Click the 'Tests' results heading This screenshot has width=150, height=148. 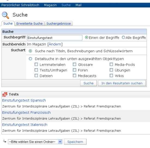[x=14, y=94]
